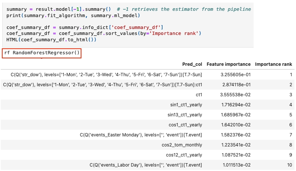296x171 pixels.
Task: Click the Pred_col column header
Action: (192, 64)
